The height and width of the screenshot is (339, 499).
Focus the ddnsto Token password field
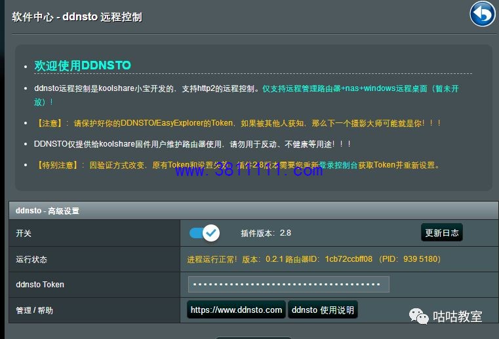tap(289, 284)
